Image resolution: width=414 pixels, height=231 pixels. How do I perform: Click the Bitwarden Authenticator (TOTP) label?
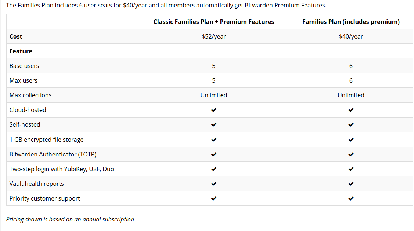coord(53,154)
